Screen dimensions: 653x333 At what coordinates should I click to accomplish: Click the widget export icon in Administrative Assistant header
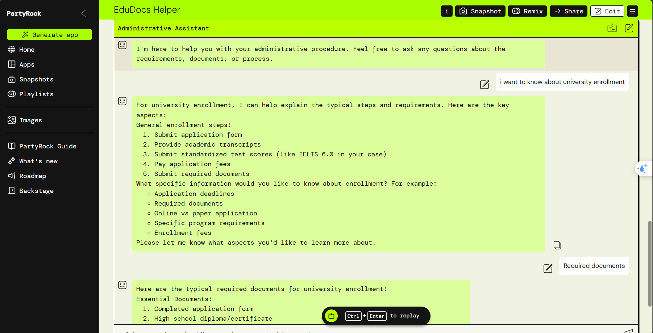(x=612, y=28)
